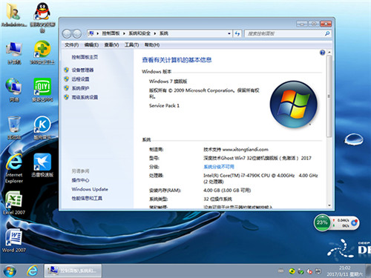This screenshot has height=278, width=371.
Task: Click 系统和安全 in the breadcrumb
Action: pyautogui.click(x=139, y=33)
